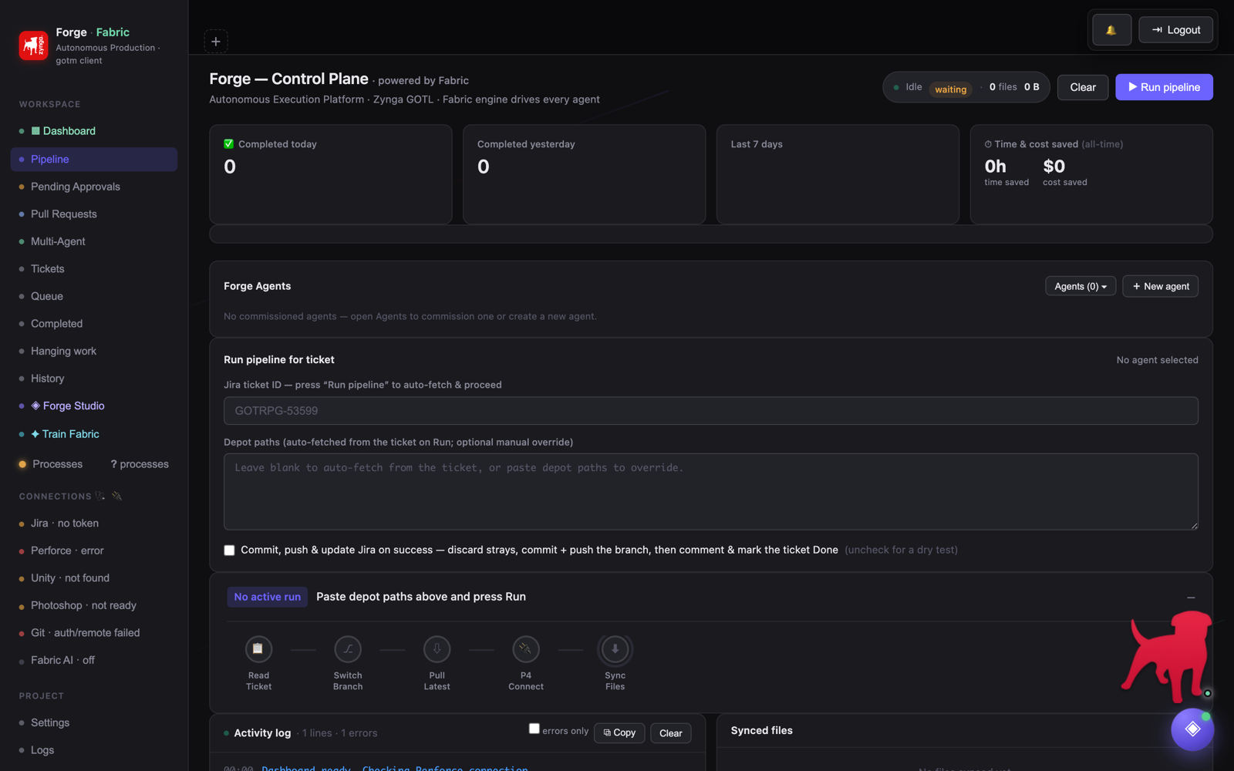
Task: View Hanging work
Action: 94,351
